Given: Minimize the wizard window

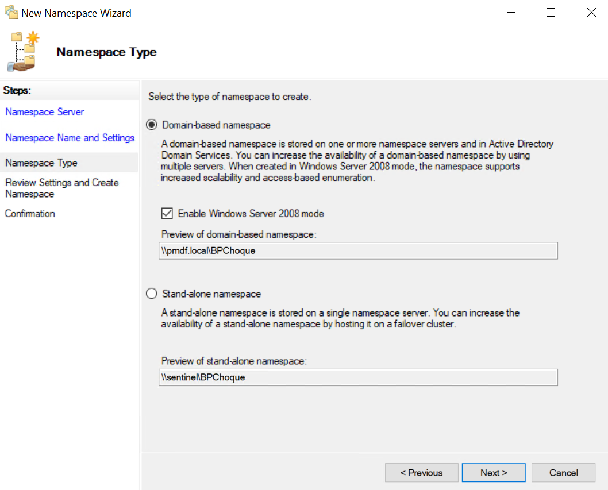Looking at the screenshot, I should 510,13.
